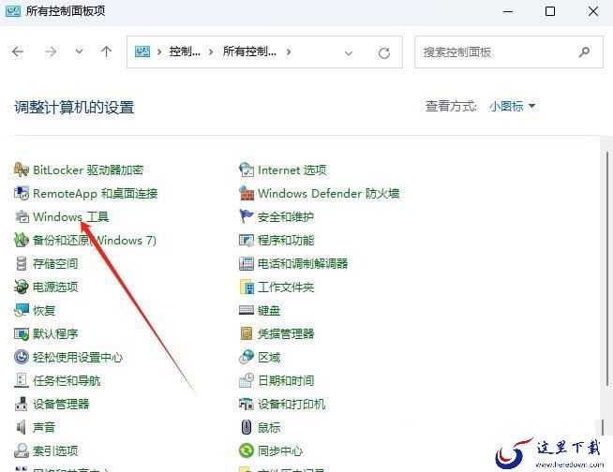Click the 键盘 keyboard icon
This screenshot has height=472, width=613.
click(x=247, y=310)
